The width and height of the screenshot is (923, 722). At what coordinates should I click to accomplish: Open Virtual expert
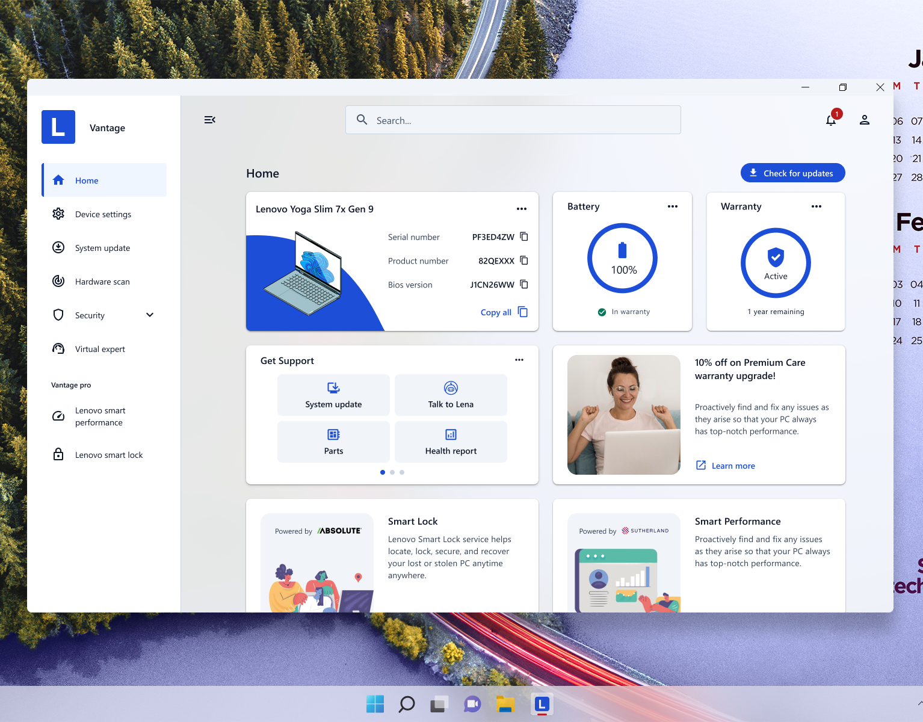click(x=104, y=348)
